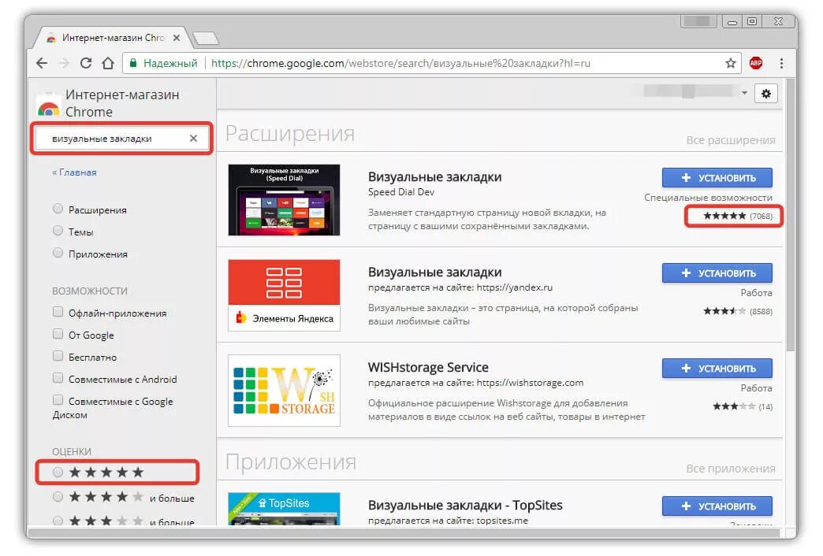
Task: Go to « Главная link
Action: pyautogui.click(x=74, y=172)
